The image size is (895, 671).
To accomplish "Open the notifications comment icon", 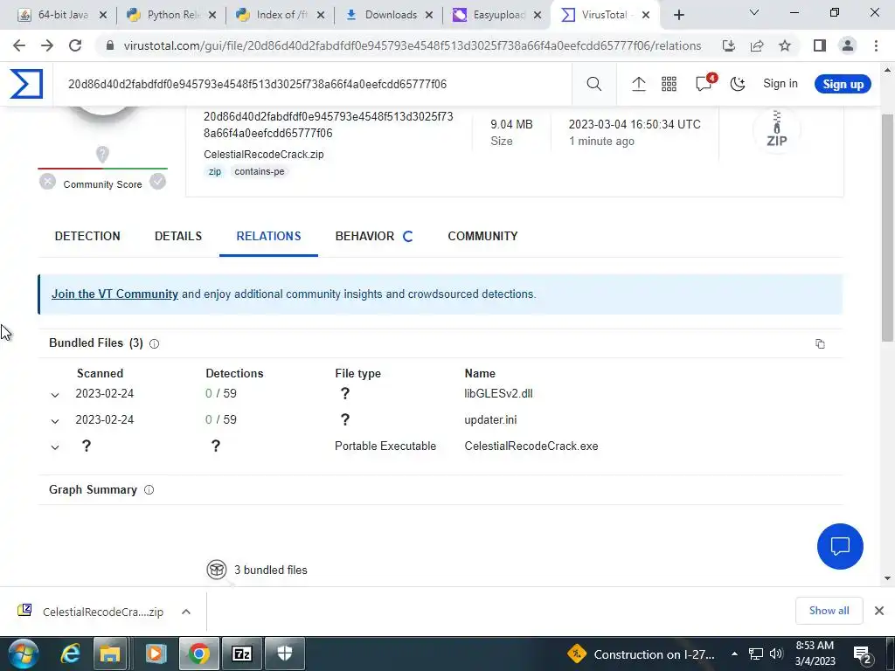I will (x=704, y=83).
